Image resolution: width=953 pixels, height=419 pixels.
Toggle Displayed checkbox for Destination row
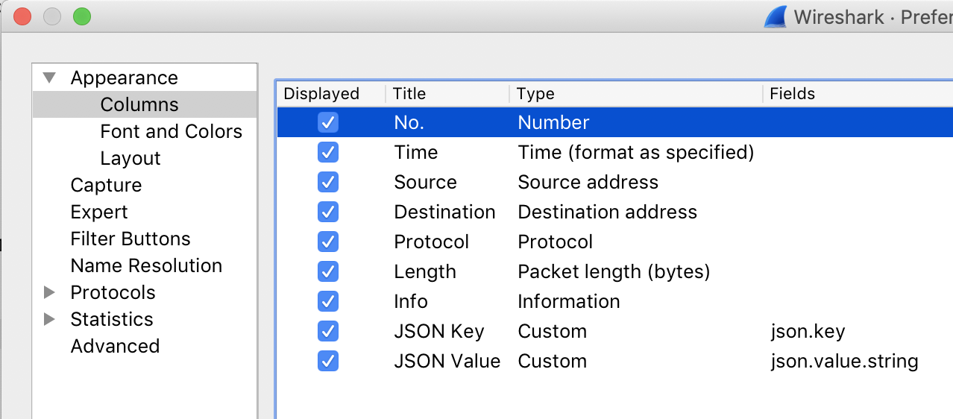click(328, 212)
